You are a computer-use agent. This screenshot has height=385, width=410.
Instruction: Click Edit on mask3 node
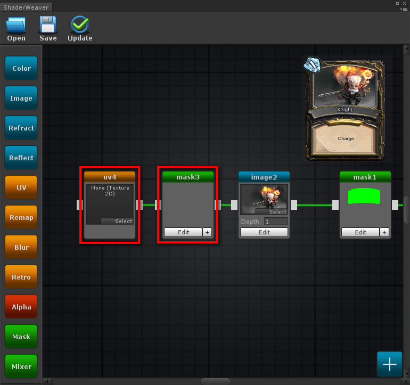[183, 232]
